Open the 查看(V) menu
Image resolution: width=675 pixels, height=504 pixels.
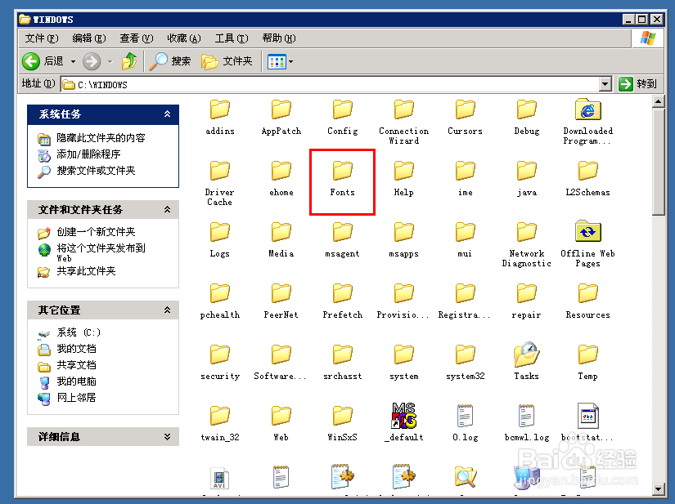pos(136,38)
